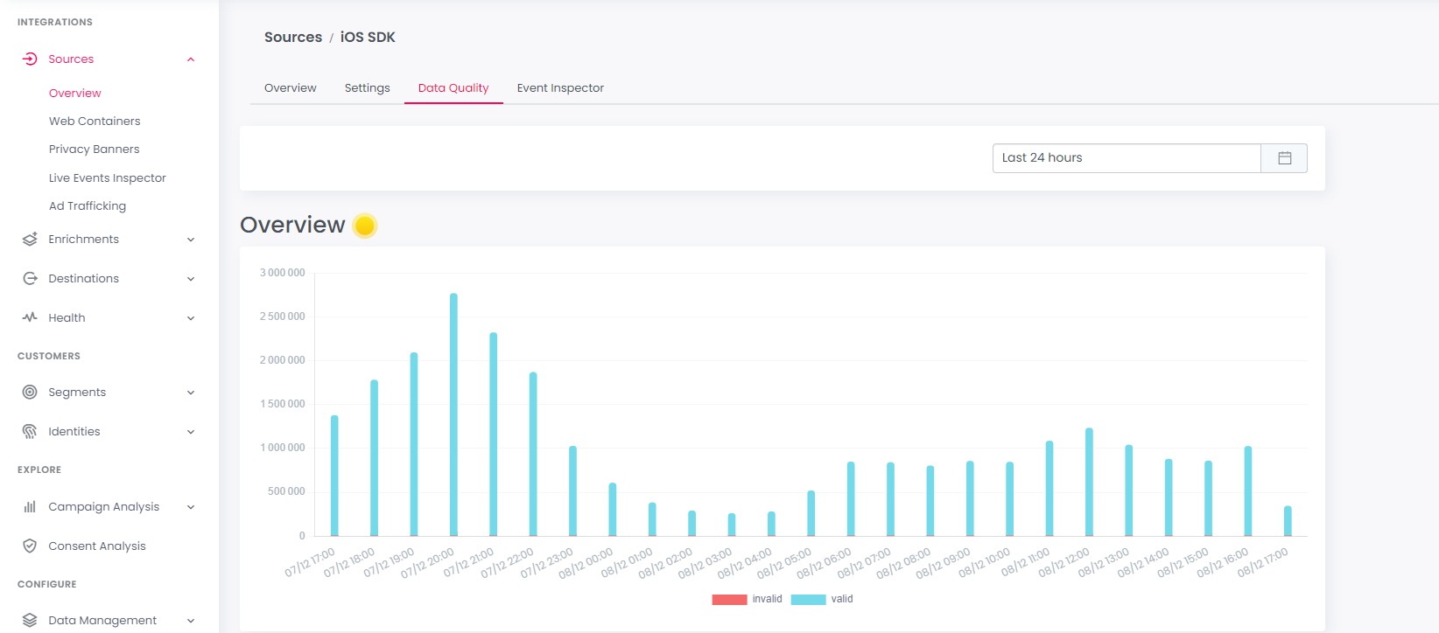Collapse the Sources menu chevron
Viewport: 1439px width, 633px height.
click(x=191, y=59)
